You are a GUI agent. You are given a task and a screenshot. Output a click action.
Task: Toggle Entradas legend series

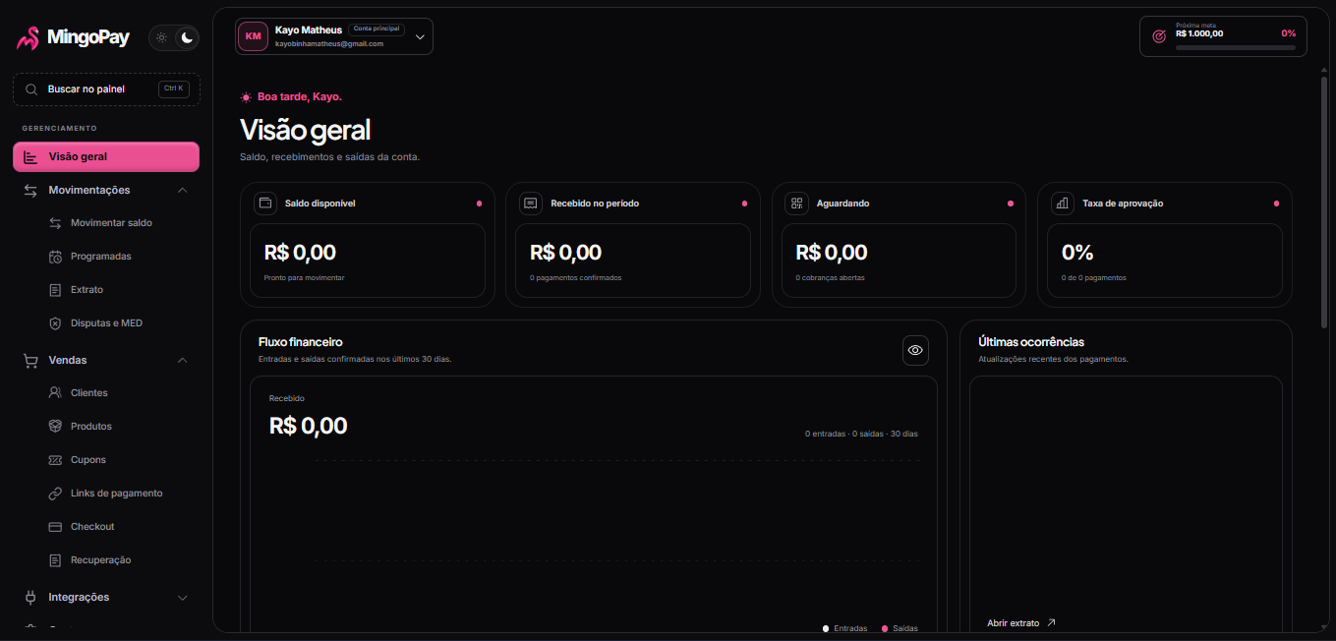pyautogui.click(x=845, y=628)
